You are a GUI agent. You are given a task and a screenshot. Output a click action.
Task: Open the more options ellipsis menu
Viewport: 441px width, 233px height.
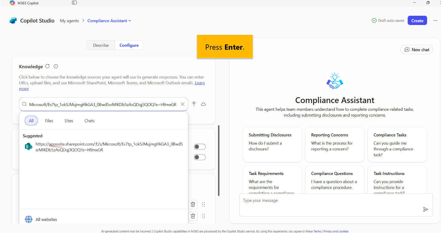coord(435,21)
